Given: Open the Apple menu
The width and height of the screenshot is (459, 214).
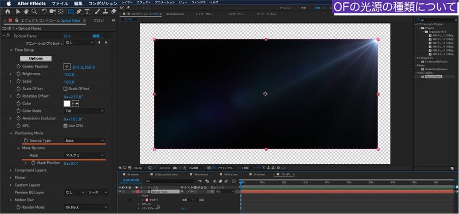Looking at the screenshot, I should [x=9, y=3].
